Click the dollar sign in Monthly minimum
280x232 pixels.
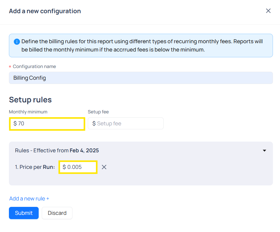click(x=15, y=124)
